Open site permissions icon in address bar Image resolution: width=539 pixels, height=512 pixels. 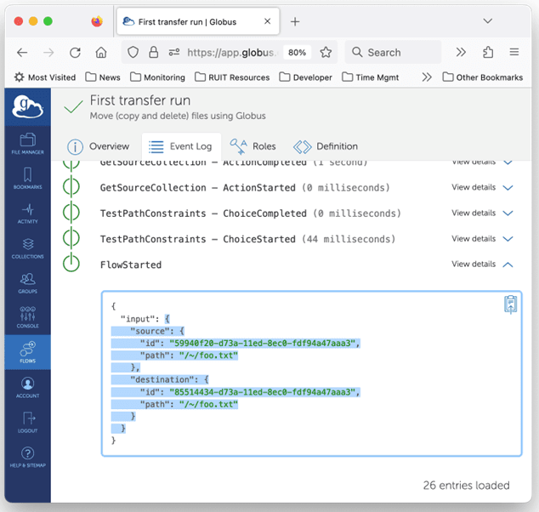[x=174, y=52]
